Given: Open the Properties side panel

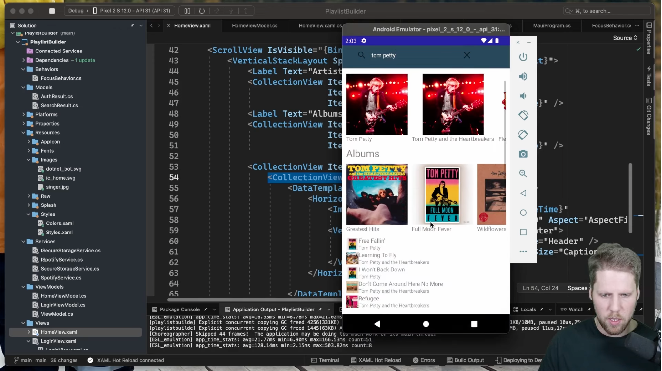Looking at the screenshot, I should (x=649, y=38).
